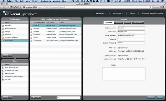The image size is (166, 101).
Task: Click the user search field
Action: tap(69, 98)
